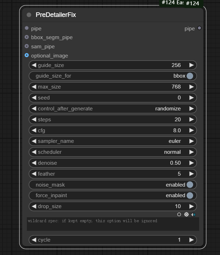Click the optional_image input connector
This screenshot has width=220, height=255.
pyautogui.click(x=27, y=55)
